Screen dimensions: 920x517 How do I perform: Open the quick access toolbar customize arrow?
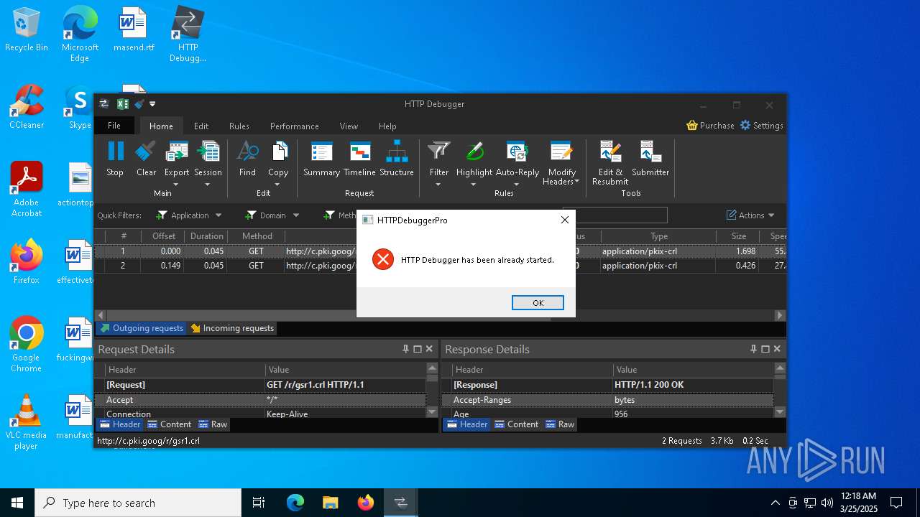pyautogui.click(x=152, y=104)
